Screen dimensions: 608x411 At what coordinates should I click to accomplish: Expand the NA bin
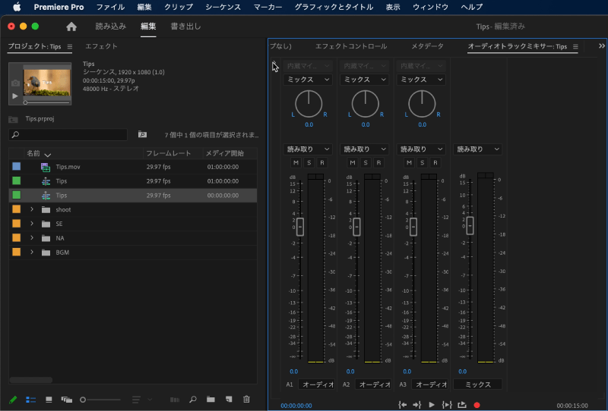pyautogui.click(x=32, y=238)
